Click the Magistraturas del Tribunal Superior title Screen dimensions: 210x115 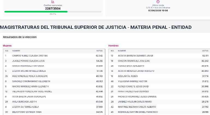(96, 27)
